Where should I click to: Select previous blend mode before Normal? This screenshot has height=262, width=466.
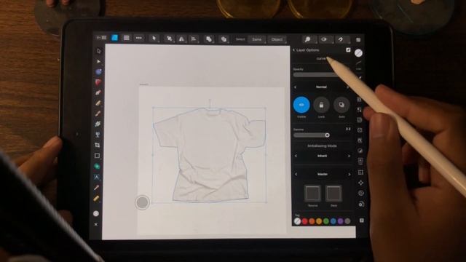pos(295,87)
